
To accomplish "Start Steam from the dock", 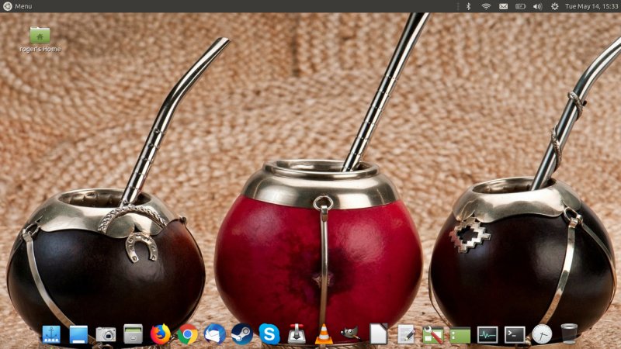I will 242,334.
